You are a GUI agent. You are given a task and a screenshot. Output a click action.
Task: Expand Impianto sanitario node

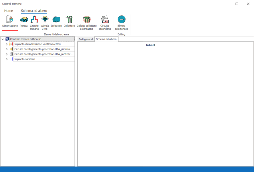coord(7,59)
